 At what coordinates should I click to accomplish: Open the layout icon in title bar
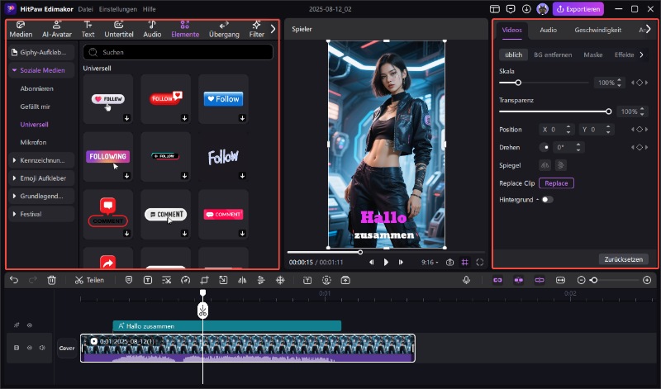pyautogui.click(x=494, y=9)
